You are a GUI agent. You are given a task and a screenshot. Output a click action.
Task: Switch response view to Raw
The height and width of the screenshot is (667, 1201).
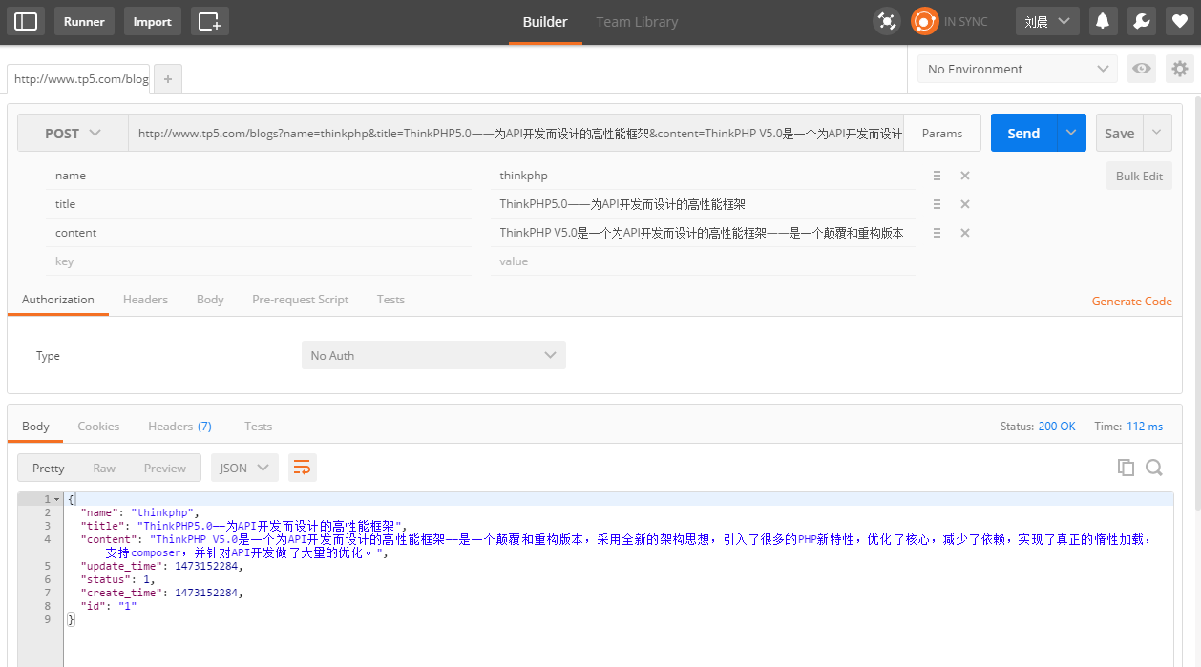click(104, 468)
